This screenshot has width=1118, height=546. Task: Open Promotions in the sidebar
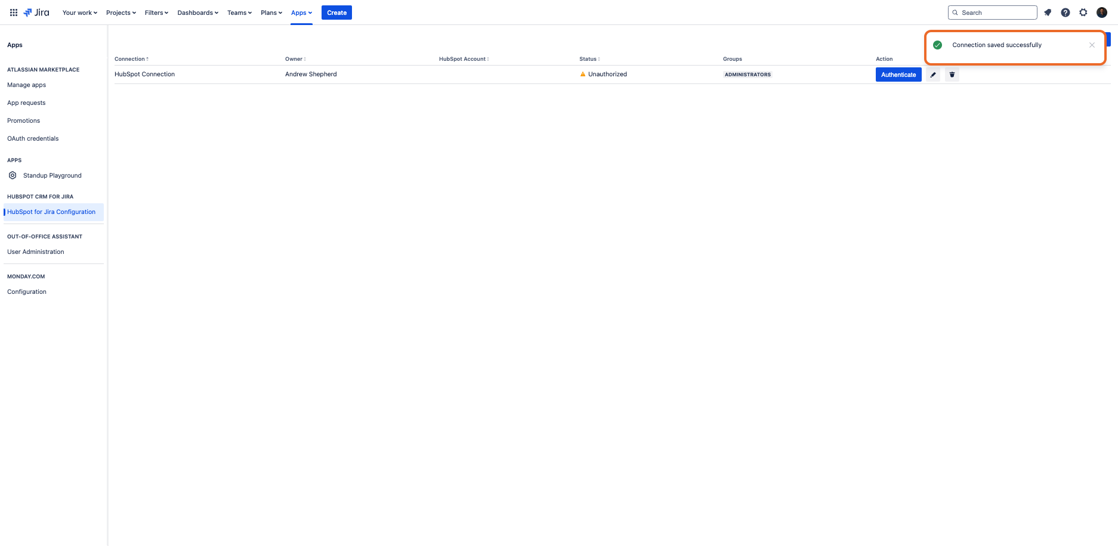click(24, 121)
